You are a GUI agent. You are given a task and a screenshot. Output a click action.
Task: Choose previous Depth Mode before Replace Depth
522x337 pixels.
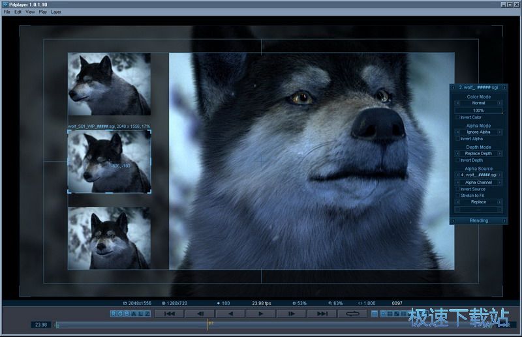click(458, 153)
